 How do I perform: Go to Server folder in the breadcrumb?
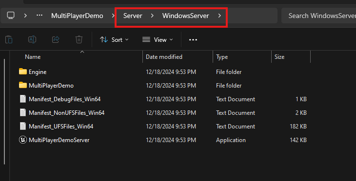click(x=133, y=16)
